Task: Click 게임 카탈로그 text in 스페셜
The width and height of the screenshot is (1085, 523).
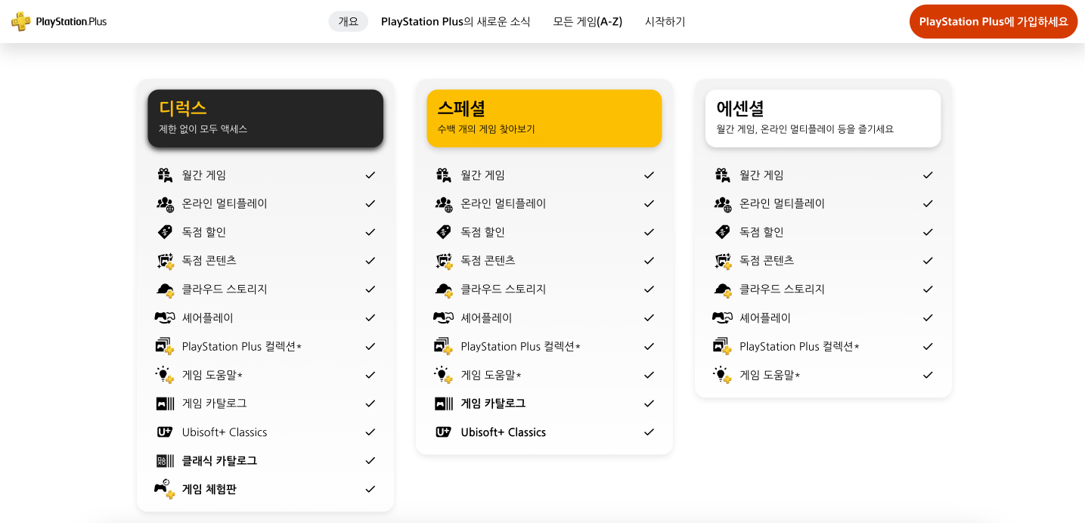Action: pos(493,404)
